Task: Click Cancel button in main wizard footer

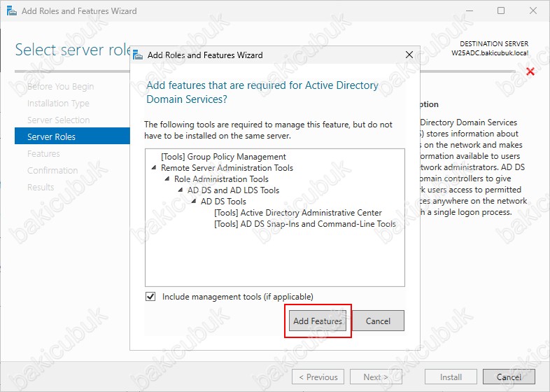Action: click(x=509, y=377)
